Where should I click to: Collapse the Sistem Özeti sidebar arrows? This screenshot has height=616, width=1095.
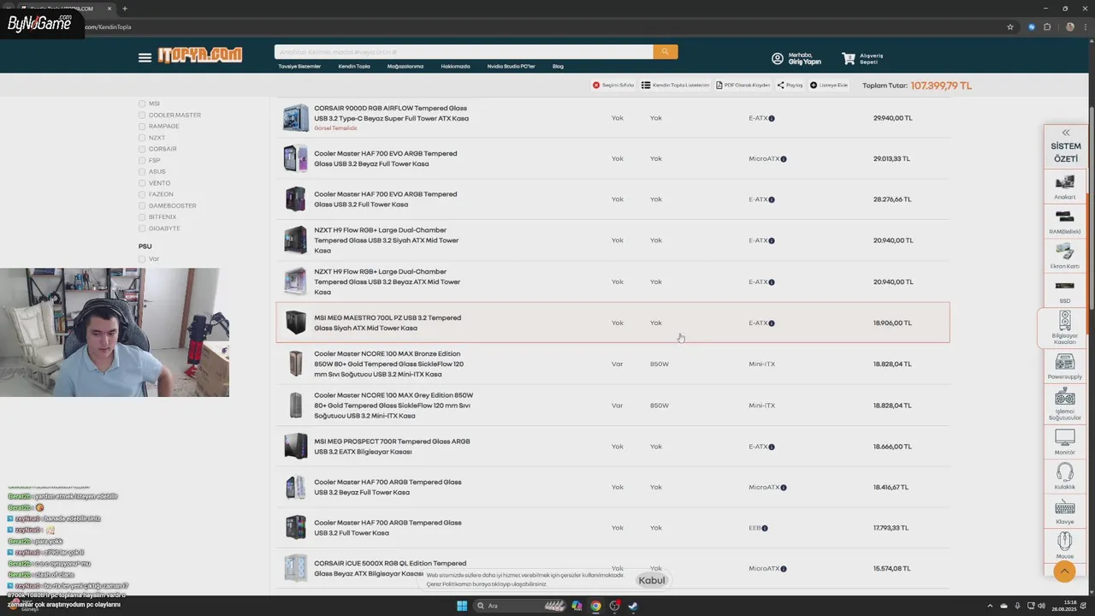coord(1066,133)
